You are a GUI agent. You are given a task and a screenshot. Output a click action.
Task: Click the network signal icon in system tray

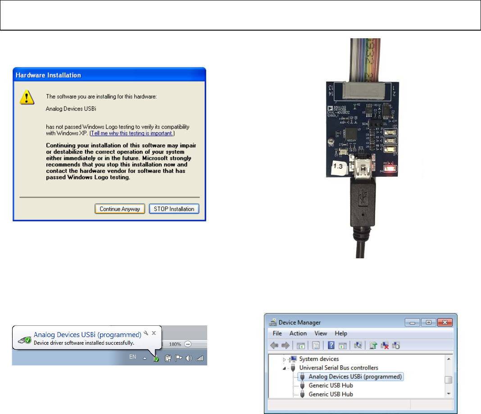[x=199, y=358]
